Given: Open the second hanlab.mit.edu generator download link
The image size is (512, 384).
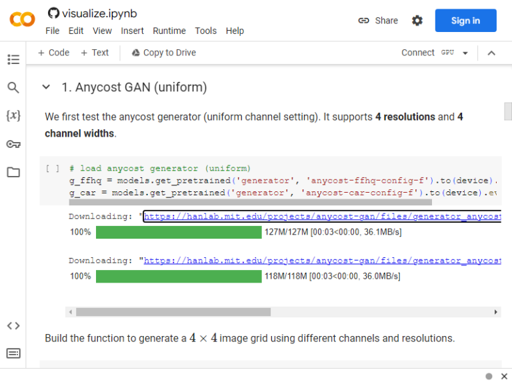Looking at the screenshot, I should 322,261.
